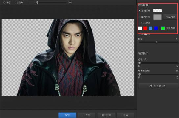Screen dimensions: 179x118
Task: Click the eraser icon on foreground repaint button
Action: click(151, 86)
